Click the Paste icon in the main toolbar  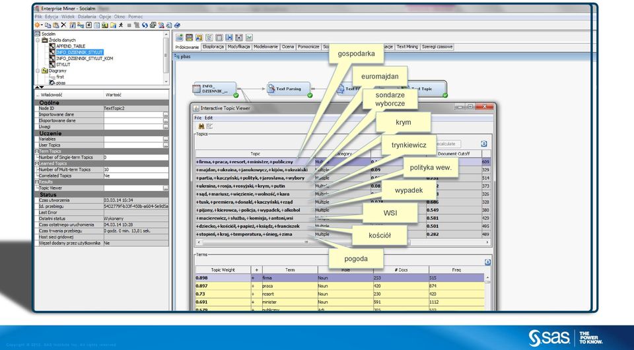pyautogui.click(x=55, y=25)
